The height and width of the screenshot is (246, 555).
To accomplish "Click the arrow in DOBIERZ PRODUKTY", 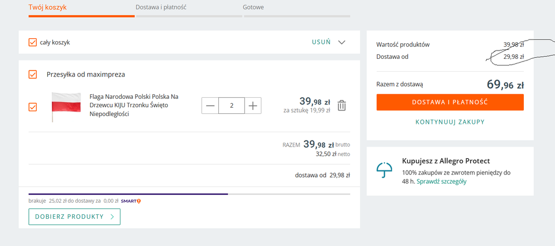I will click(112, 217).
